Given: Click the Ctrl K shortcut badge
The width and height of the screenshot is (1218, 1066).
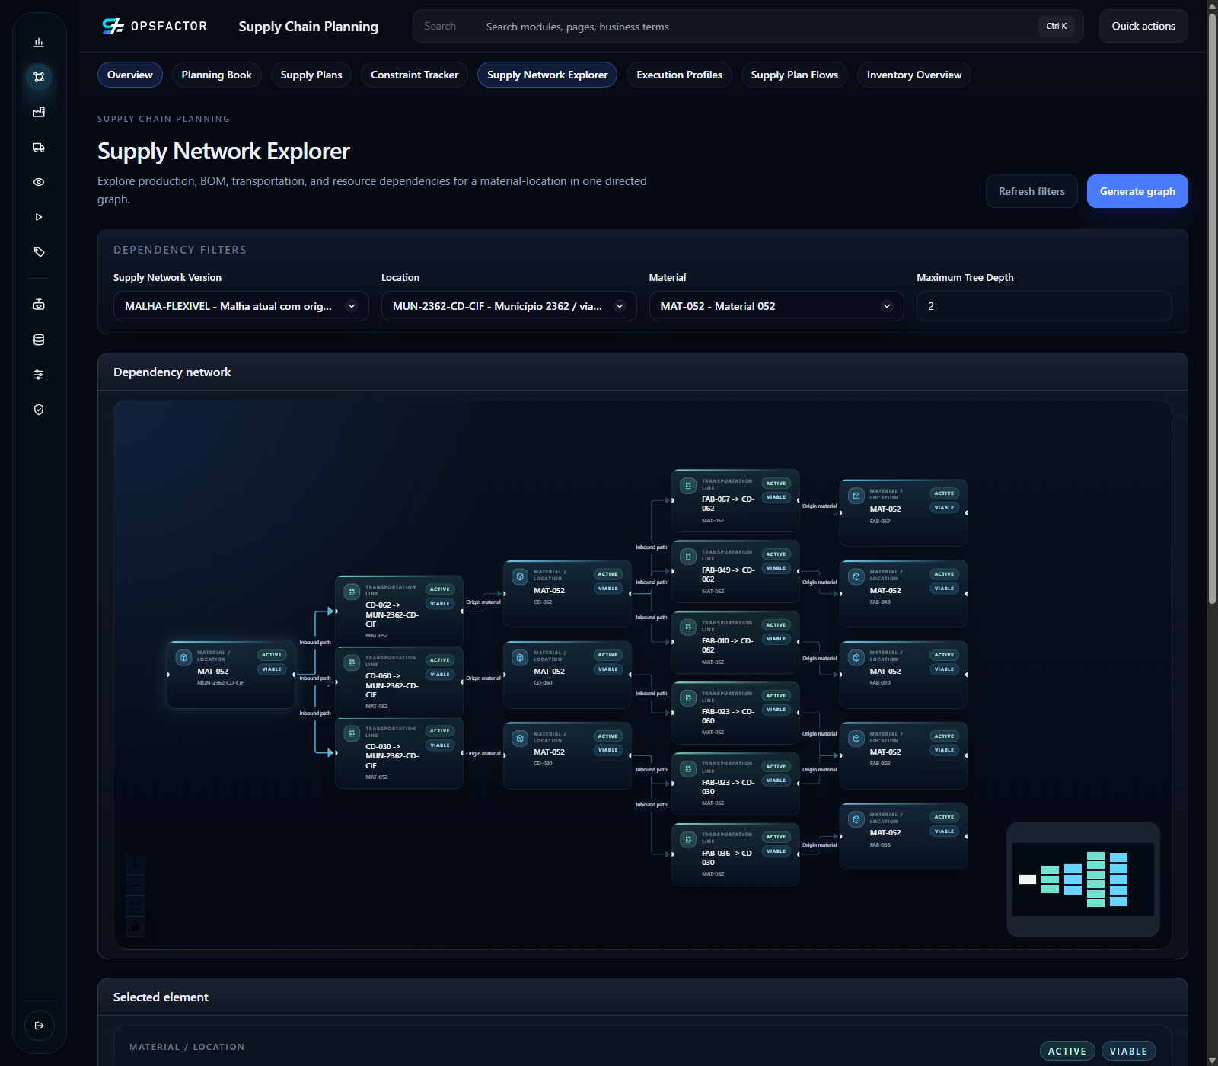Looking at the screenshot, I should click(1057, 26).
